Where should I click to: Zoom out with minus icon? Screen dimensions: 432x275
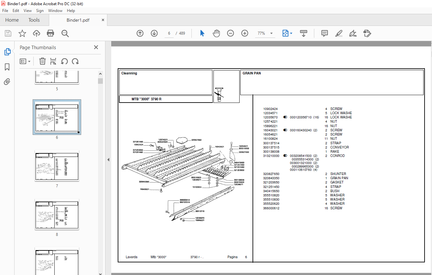pos(231,33)
